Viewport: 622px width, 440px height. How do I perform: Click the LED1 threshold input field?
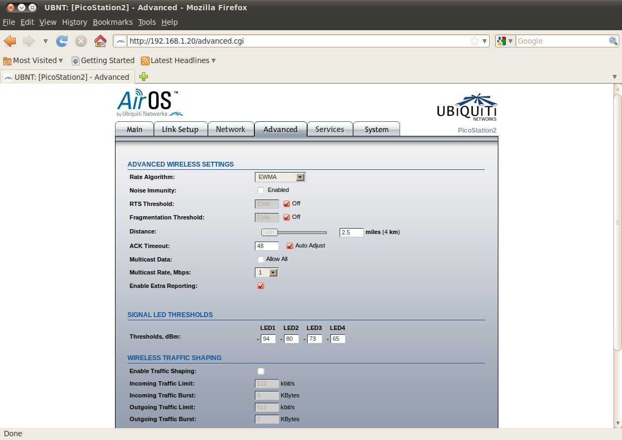[268, 339]
